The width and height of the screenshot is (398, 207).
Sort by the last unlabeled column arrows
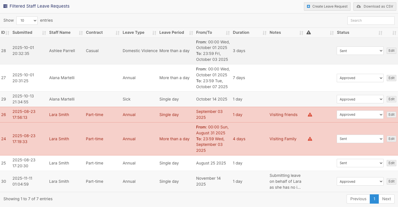394,33
